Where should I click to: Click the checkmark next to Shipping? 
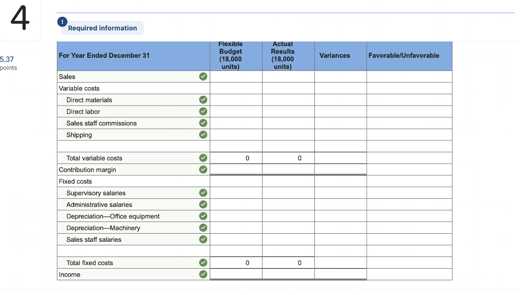[203, 134]
